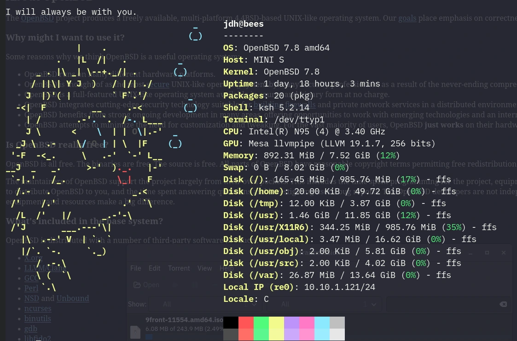This screenshot has width=517, height=341.
Task: Close the Transmission torrent window
Action: tap(504, 253)
